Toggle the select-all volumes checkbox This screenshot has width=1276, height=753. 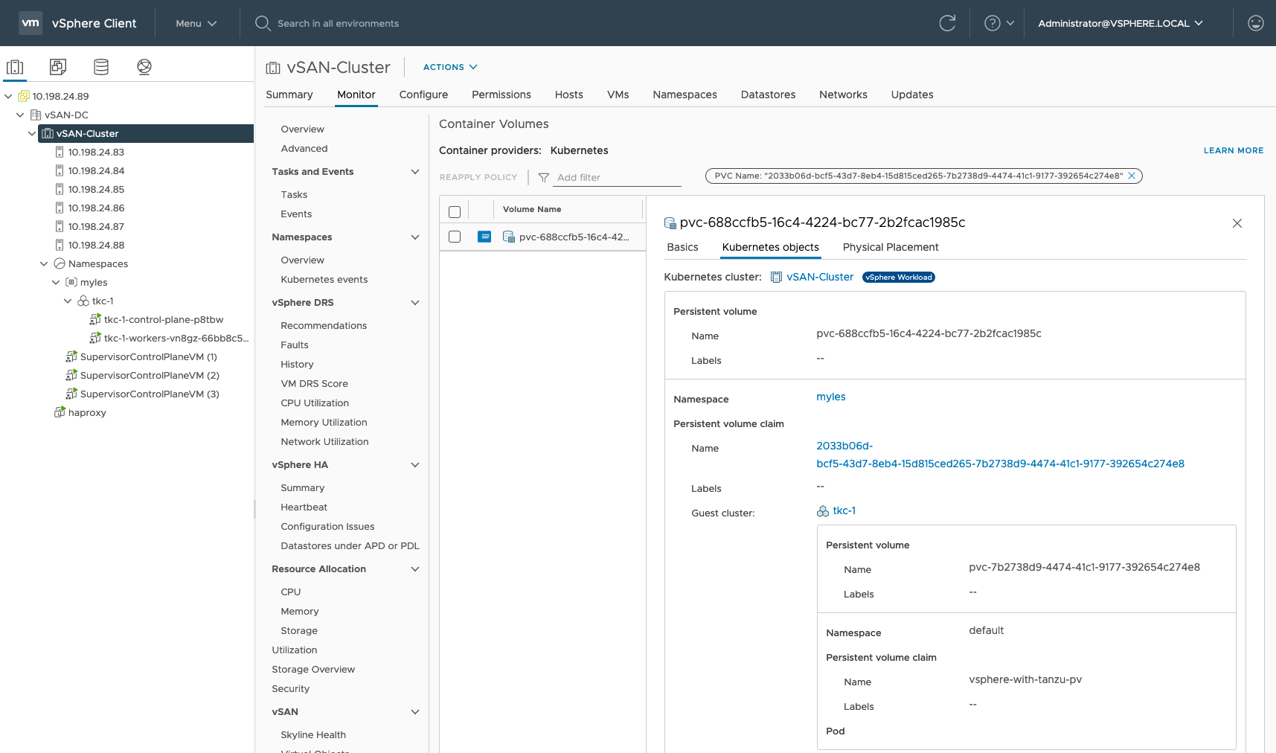click(x=455, y=212)
